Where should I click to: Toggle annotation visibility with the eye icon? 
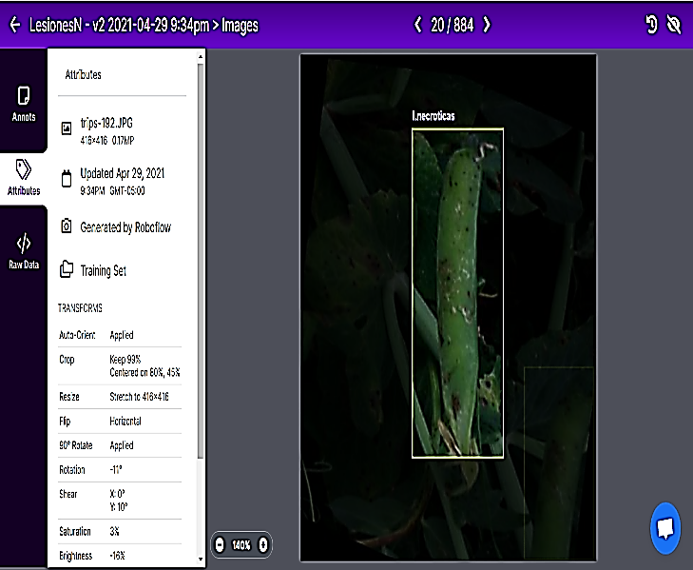tap(675, 26)
